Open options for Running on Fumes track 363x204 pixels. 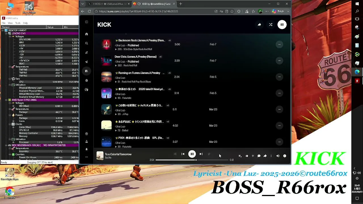[279, 77]
